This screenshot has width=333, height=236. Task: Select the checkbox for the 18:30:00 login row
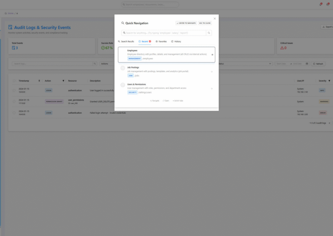14,90
